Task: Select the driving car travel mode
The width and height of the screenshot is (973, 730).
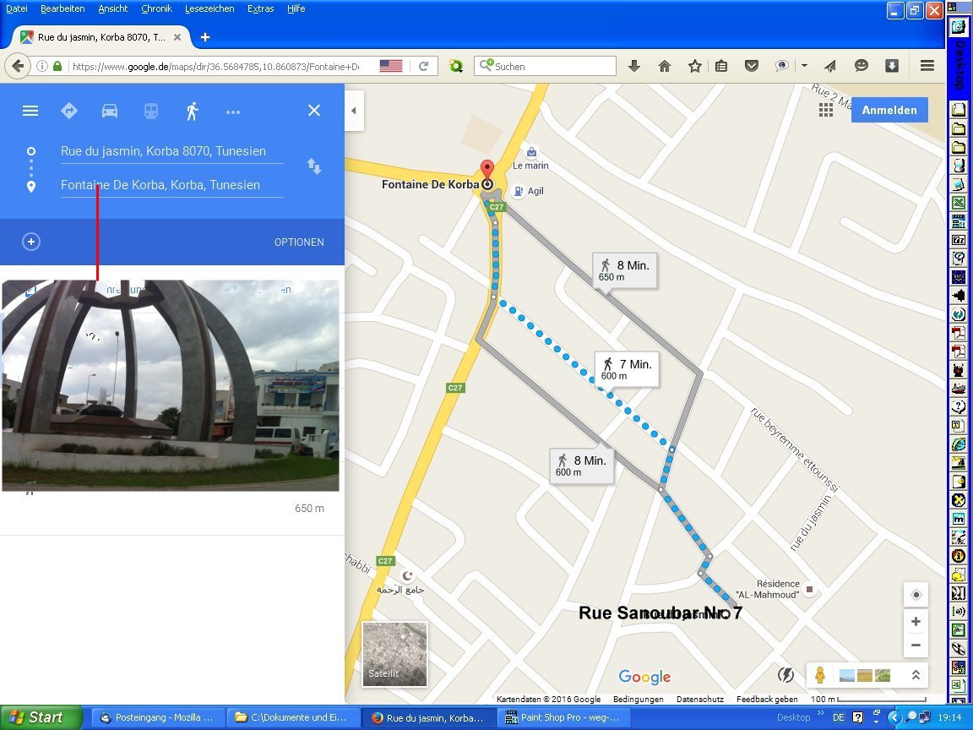Action: point(110,111)
